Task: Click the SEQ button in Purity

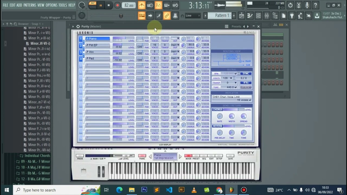Action: tap(204, 156)
